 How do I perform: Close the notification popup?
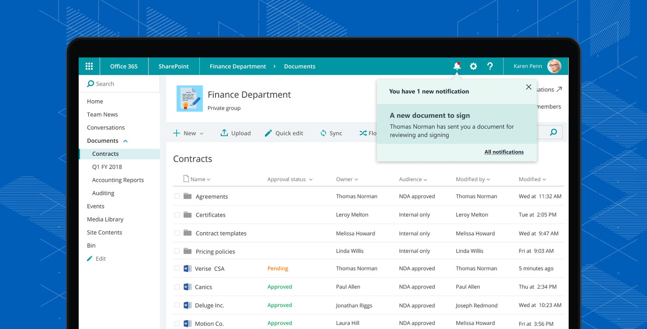tap(529, 87)
